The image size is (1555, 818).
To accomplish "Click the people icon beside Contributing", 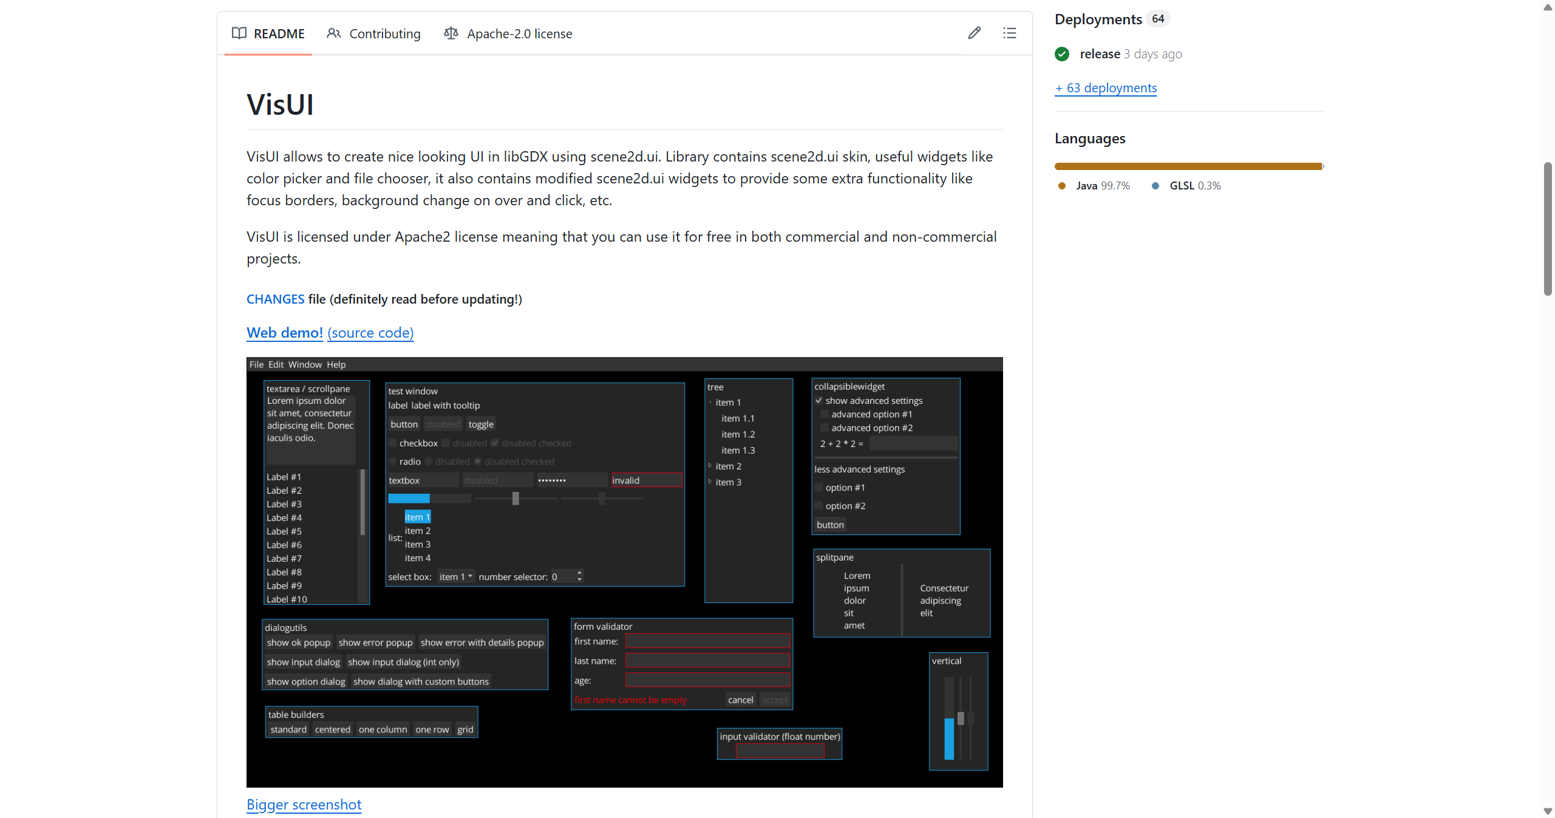I will (x=333, y=33).
